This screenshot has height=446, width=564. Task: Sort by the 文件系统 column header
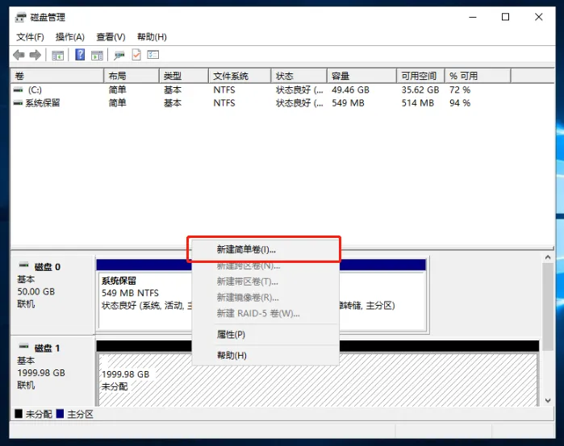point(240,76)
